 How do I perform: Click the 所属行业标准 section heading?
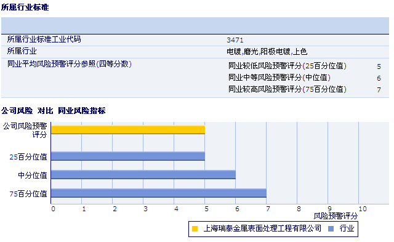point(25,7)
